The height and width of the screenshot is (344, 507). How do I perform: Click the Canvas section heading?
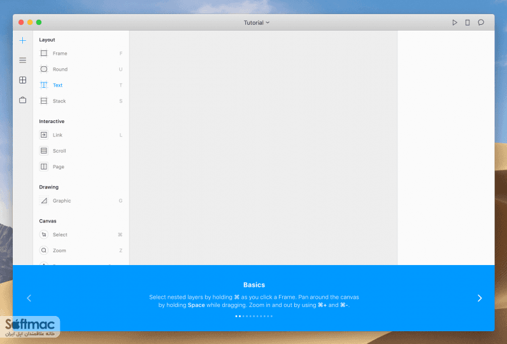point(48,221)
